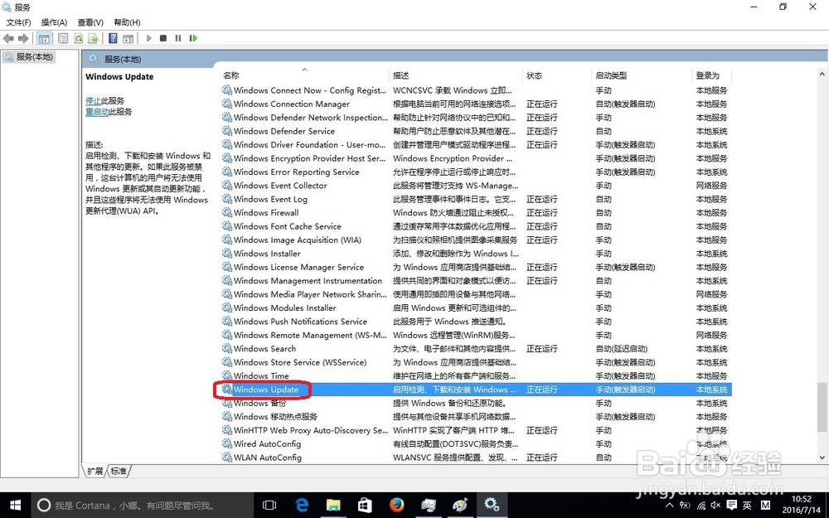Start the service using the green play icon
This screenshot has width=829, height=518.
tap(148, 38)
